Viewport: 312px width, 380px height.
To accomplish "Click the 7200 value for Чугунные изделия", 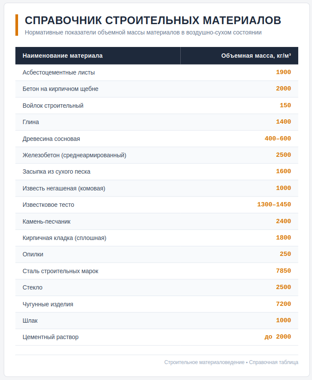I will tap(284, 304).
